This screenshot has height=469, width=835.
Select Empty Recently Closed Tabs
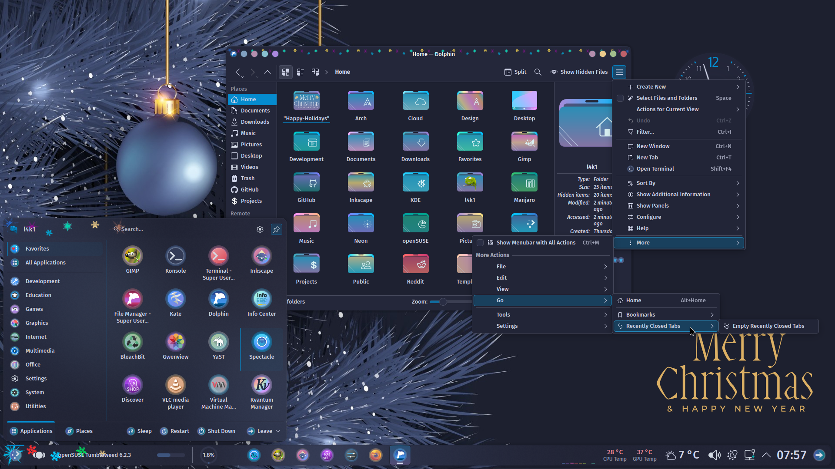[768, 326]
